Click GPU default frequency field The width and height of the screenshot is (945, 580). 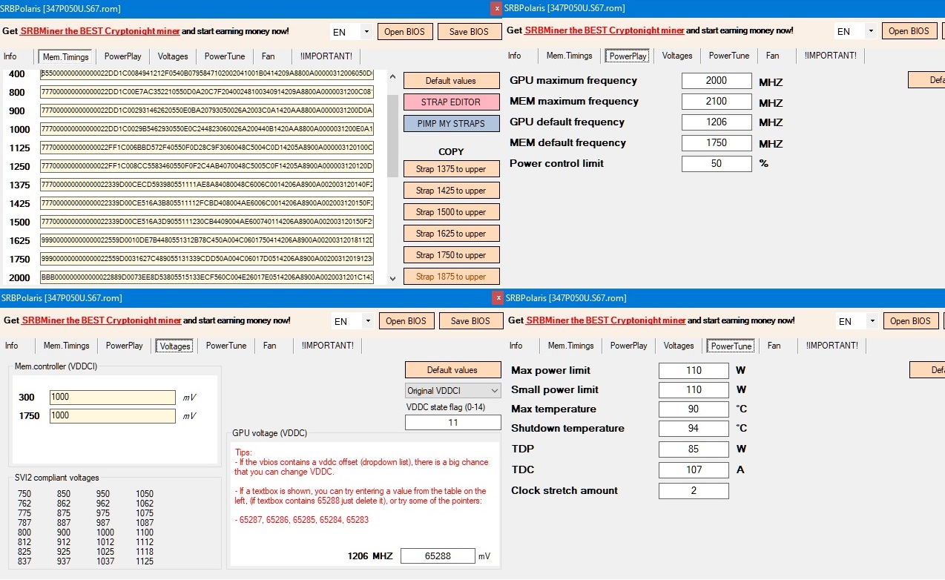pos(717,122)
